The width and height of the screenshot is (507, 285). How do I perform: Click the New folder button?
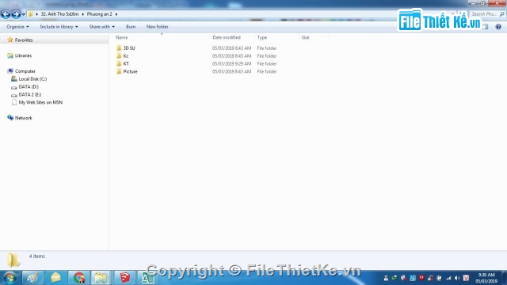click(x=157, y=27)
